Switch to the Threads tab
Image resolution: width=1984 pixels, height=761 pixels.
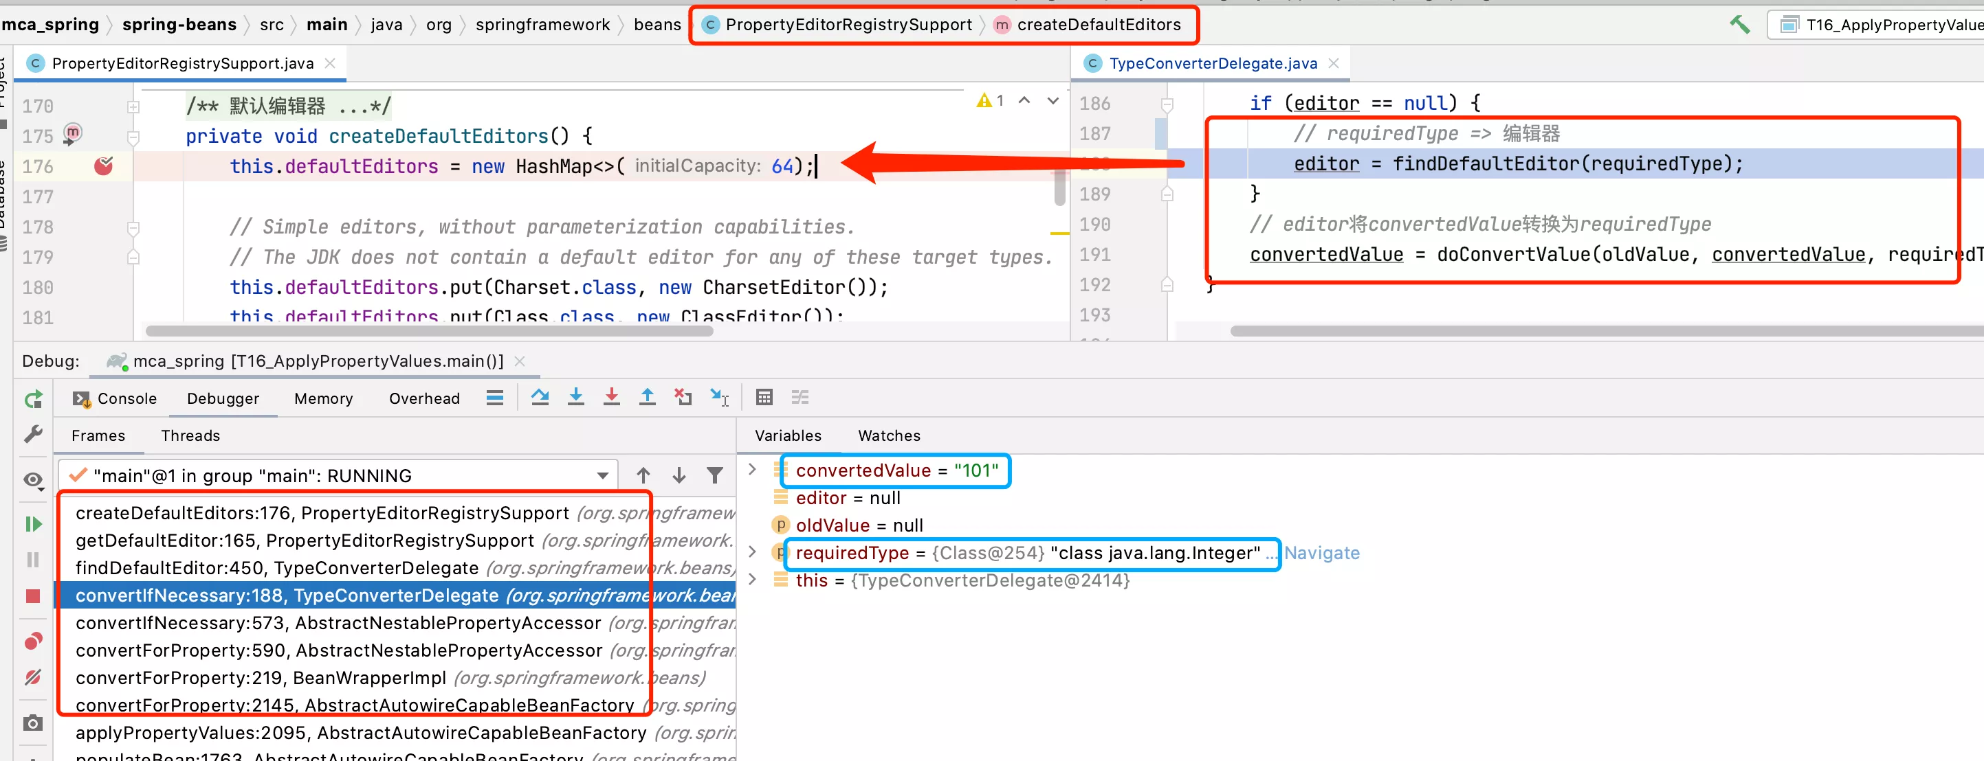[x=190, y=435]
